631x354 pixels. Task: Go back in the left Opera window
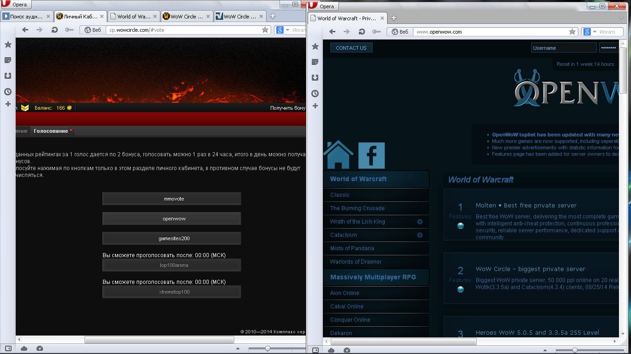point(25,30)
